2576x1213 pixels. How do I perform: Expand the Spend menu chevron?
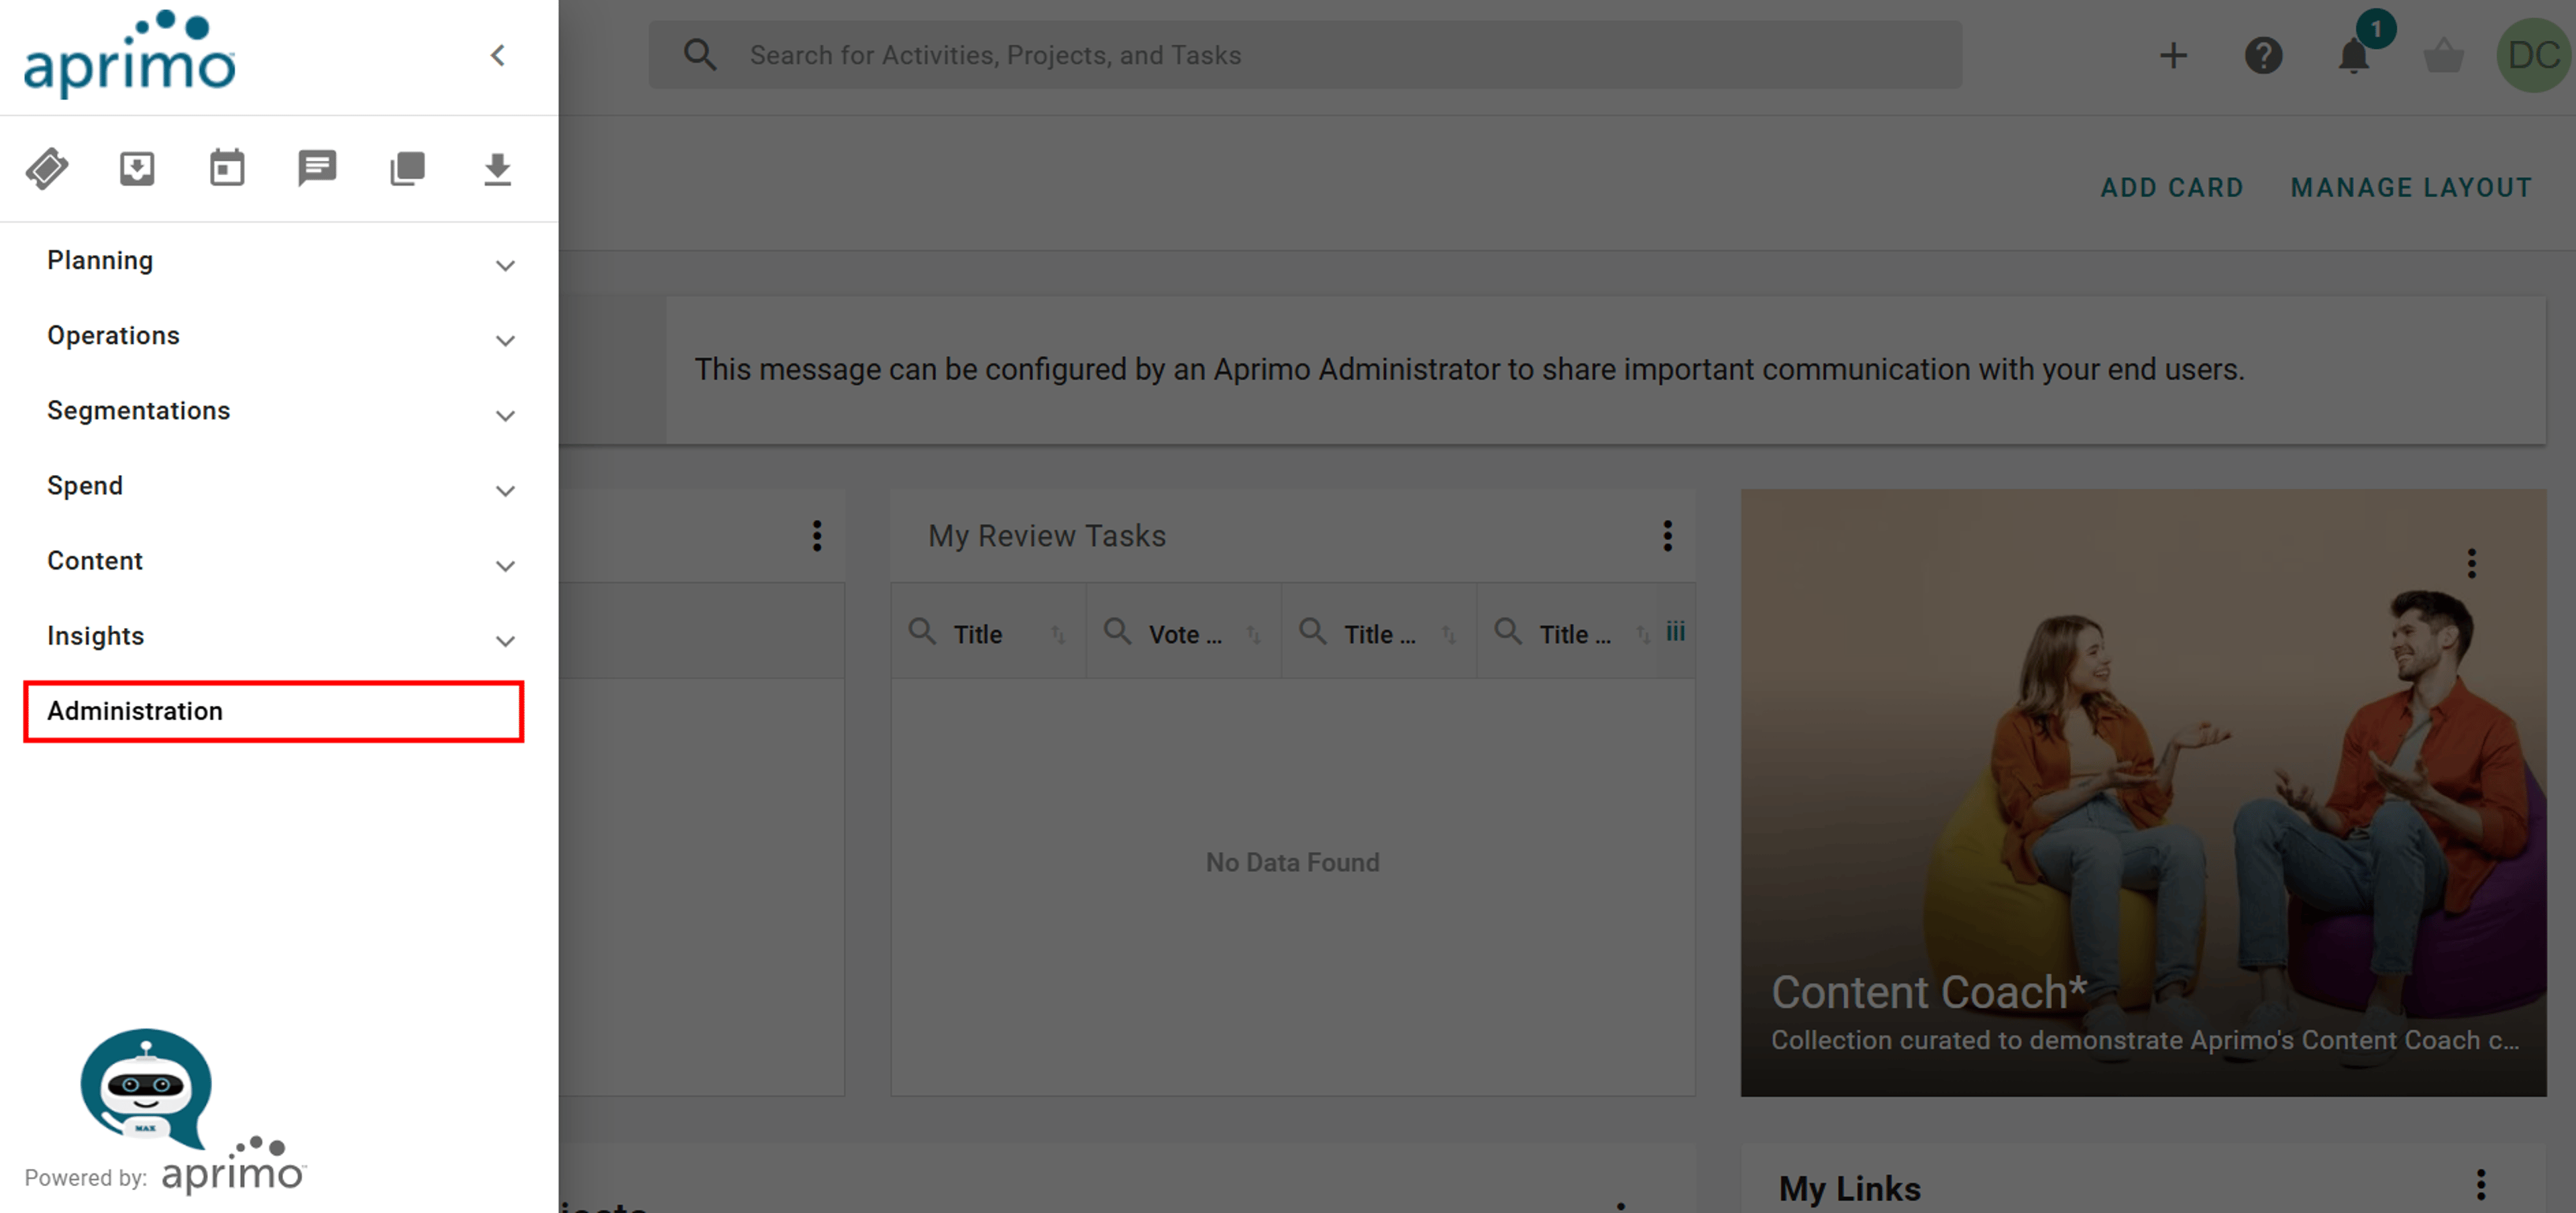click(505, 490)
